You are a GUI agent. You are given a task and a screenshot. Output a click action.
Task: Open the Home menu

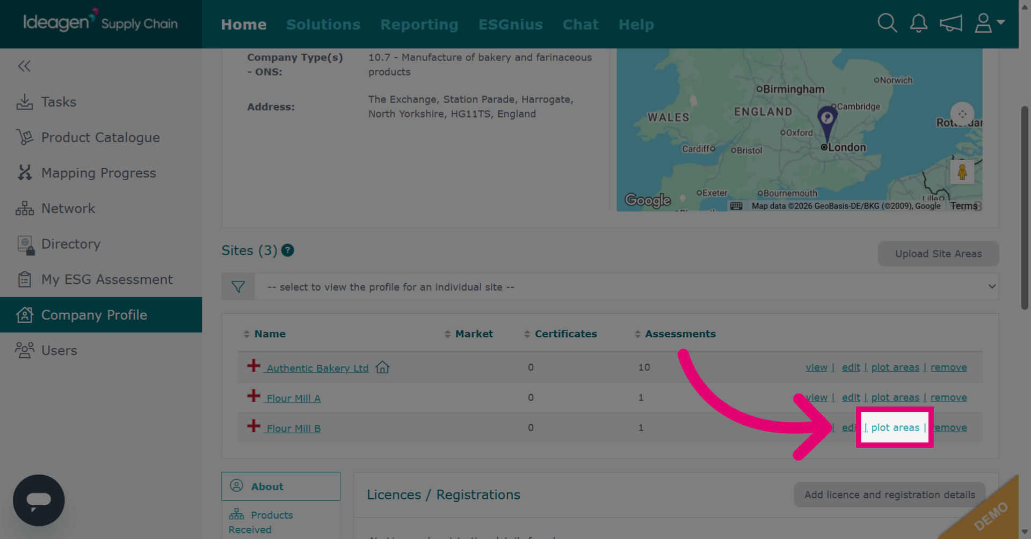244,25
